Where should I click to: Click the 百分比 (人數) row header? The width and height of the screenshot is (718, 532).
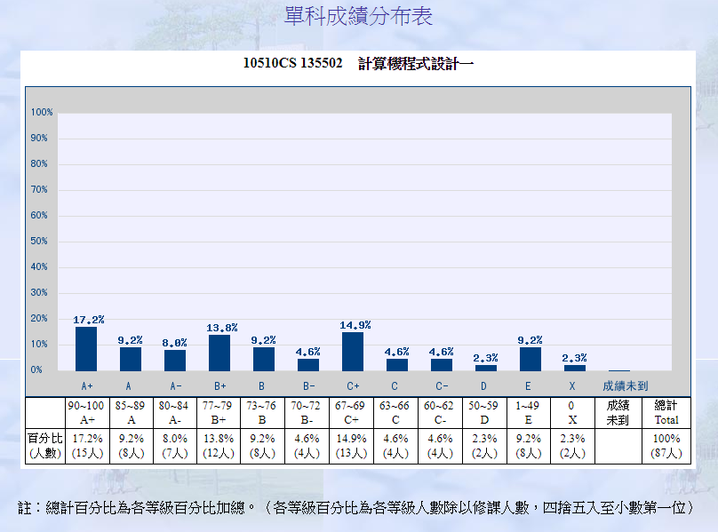coord(44,446)
